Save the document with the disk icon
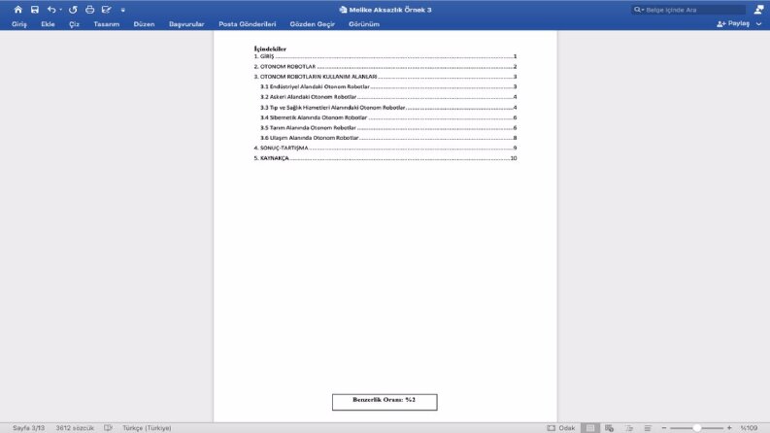 point(34,10)
